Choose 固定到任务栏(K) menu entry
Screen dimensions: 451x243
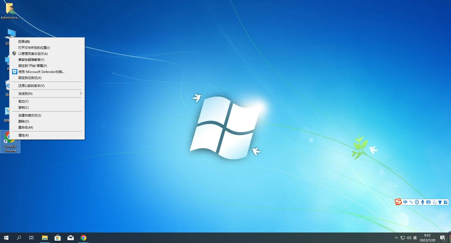47,78
